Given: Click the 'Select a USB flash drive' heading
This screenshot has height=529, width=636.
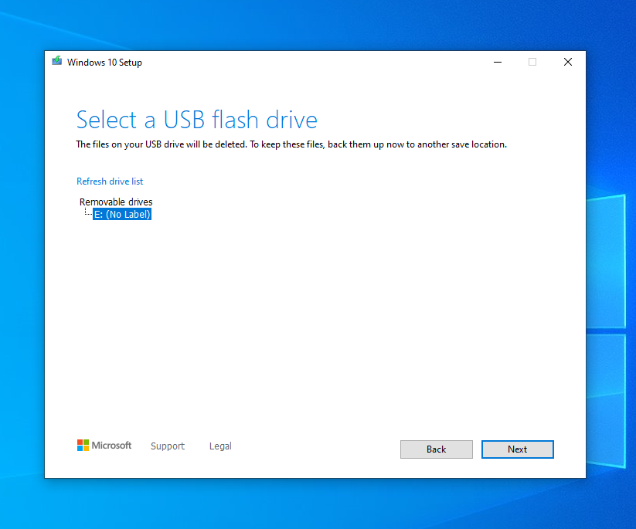Looking at the screenshot, I should click(x=197, y=120).
